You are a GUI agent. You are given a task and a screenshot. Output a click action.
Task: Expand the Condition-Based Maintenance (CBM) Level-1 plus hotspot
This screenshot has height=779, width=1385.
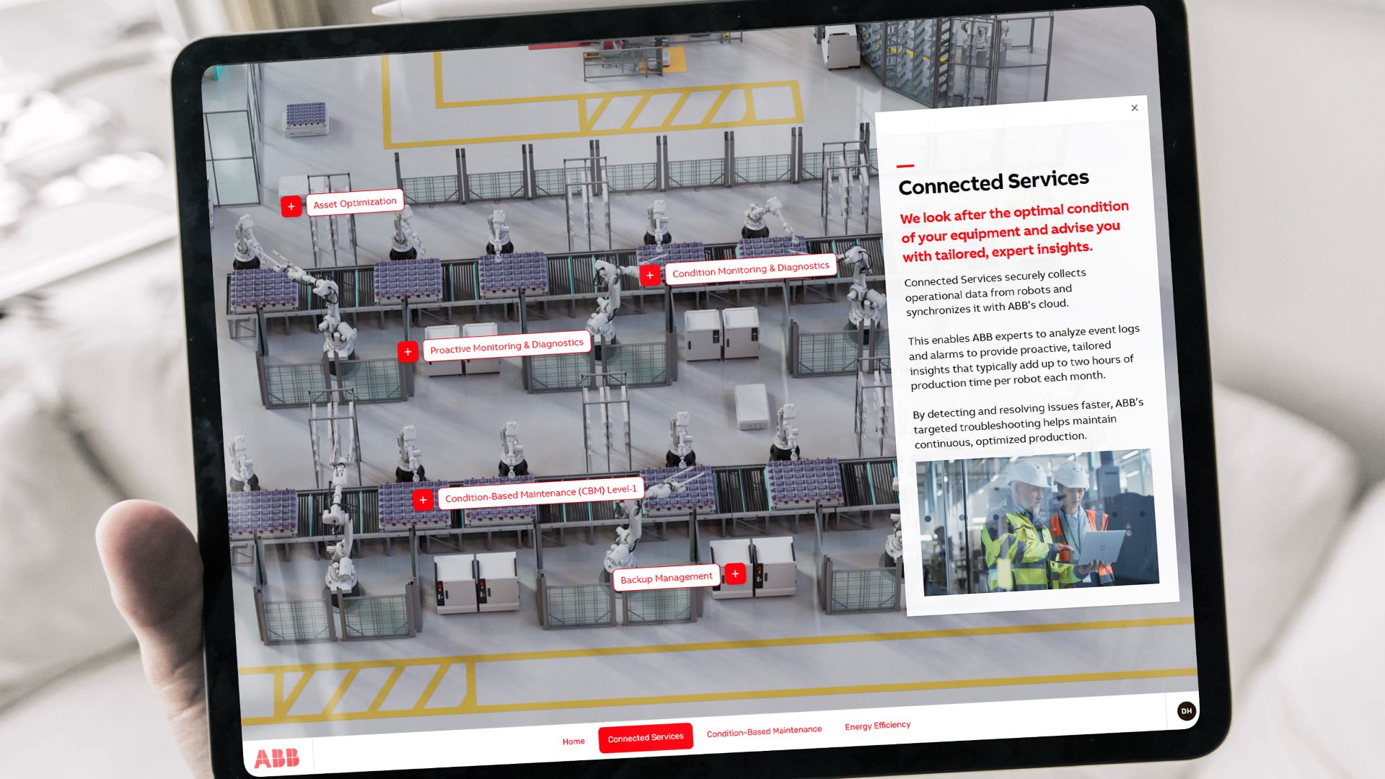click(423, 499)
